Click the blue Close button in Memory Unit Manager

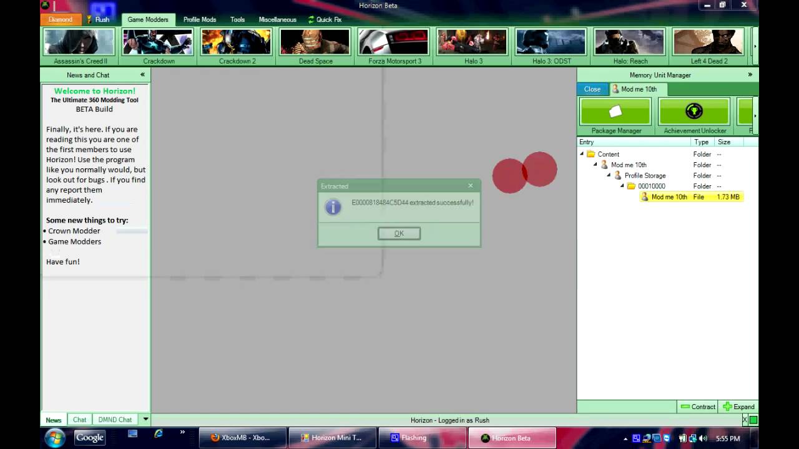(592, 89)
